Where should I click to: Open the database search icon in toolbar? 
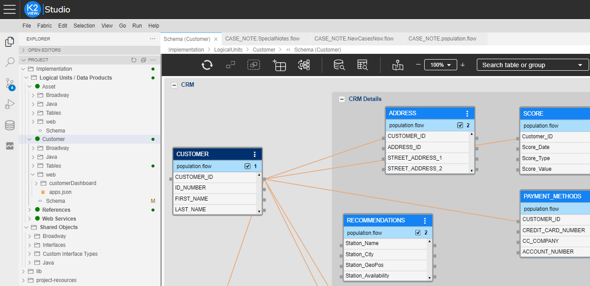tap(339, 65)
